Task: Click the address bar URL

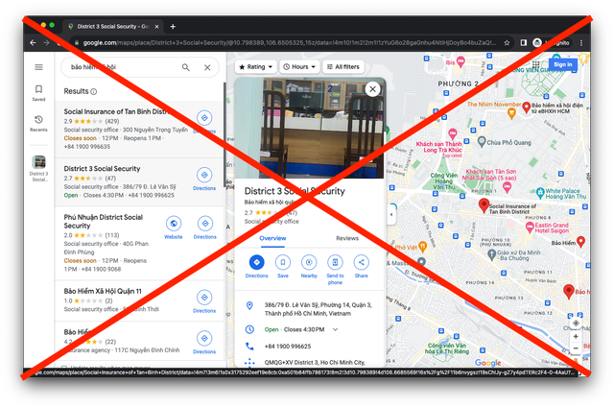Action: (x=289, y=43)
